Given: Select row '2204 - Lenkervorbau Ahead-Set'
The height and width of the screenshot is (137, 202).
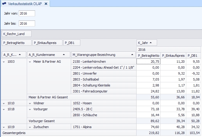Looking at the screenshot, I should coord(104,67).
